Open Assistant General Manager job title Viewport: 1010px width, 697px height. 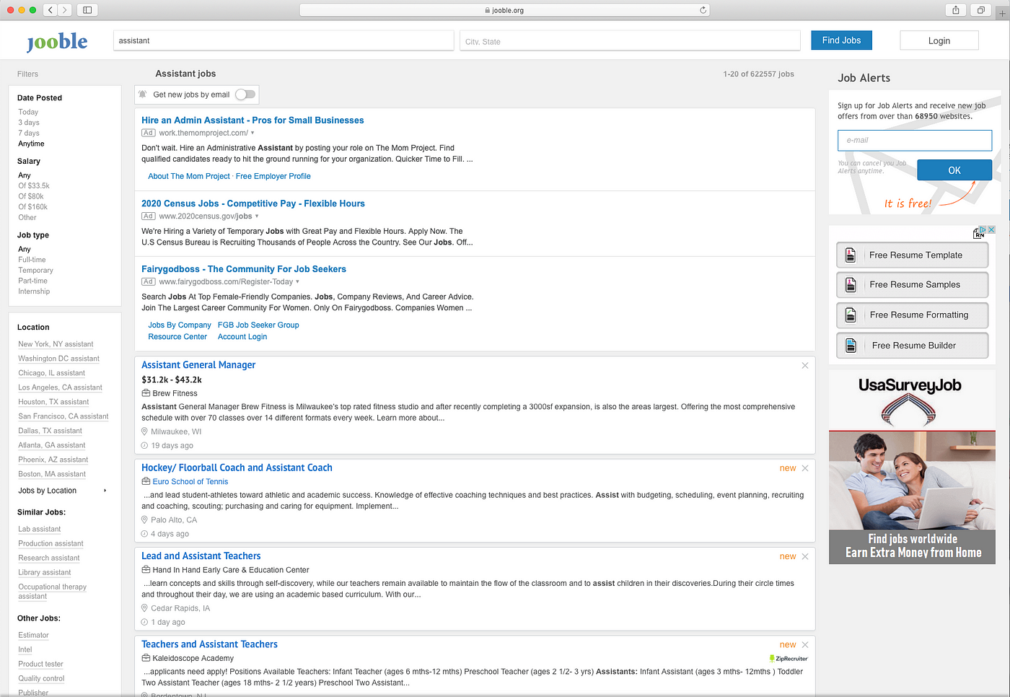point(198,365)
